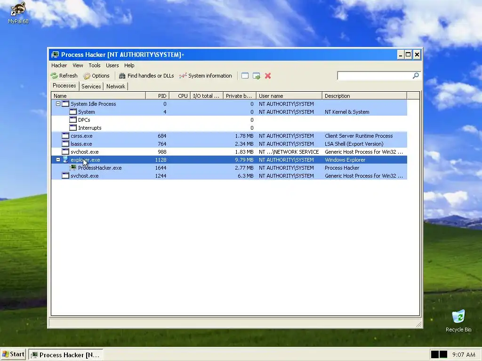Open the View menu

point(78,65)
